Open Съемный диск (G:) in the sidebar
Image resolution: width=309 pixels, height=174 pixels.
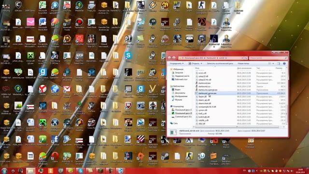coord(182,116)
